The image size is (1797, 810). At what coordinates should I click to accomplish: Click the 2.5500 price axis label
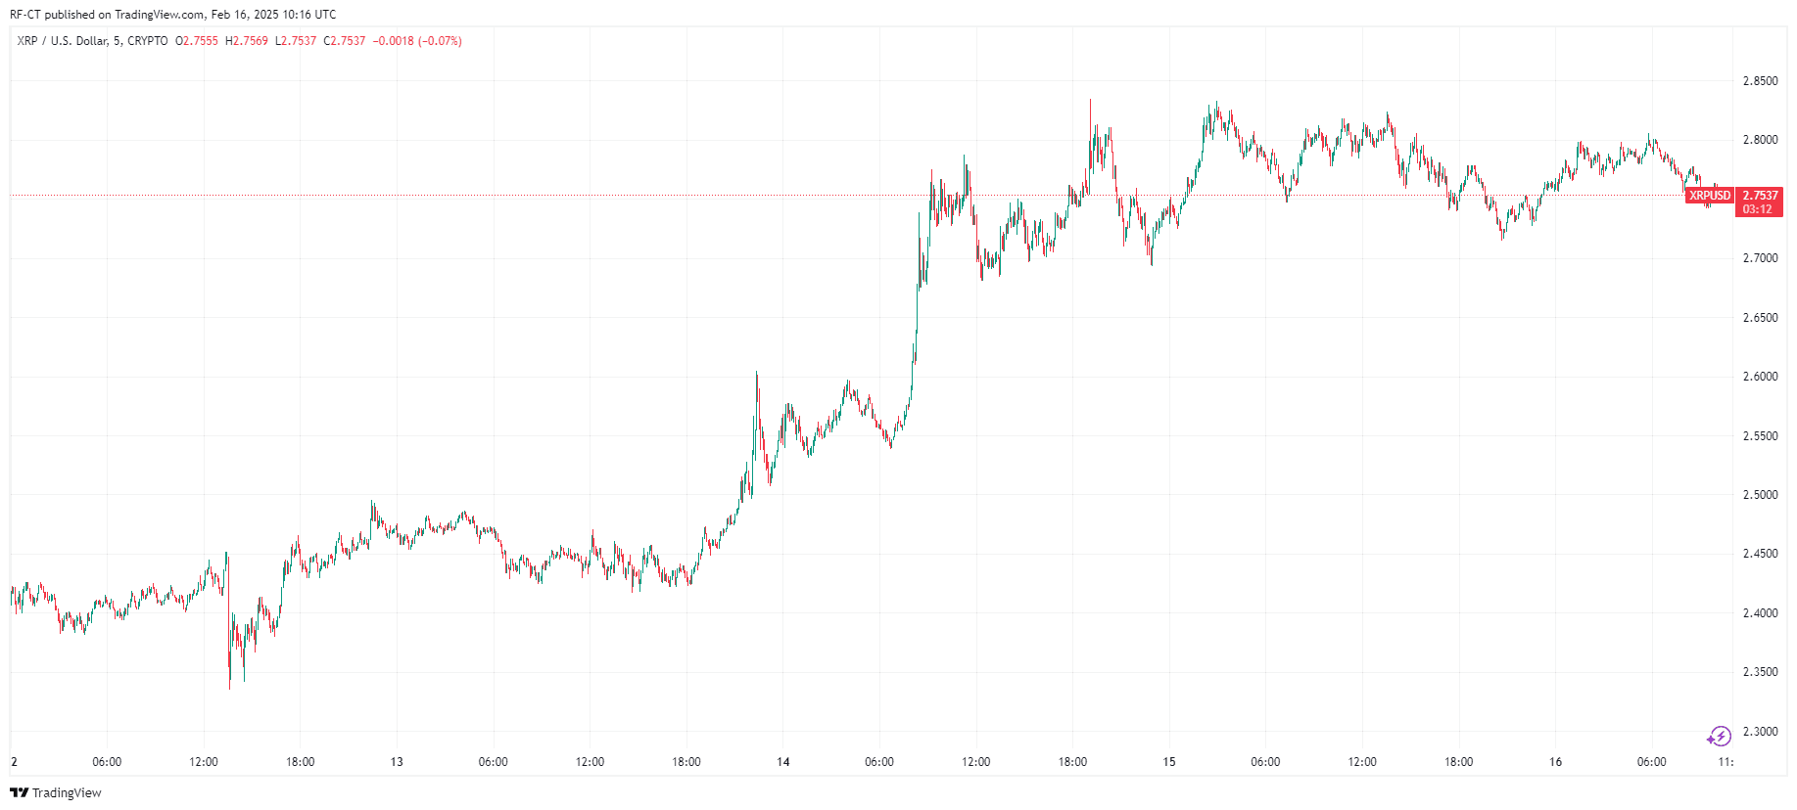[1760, 436]
